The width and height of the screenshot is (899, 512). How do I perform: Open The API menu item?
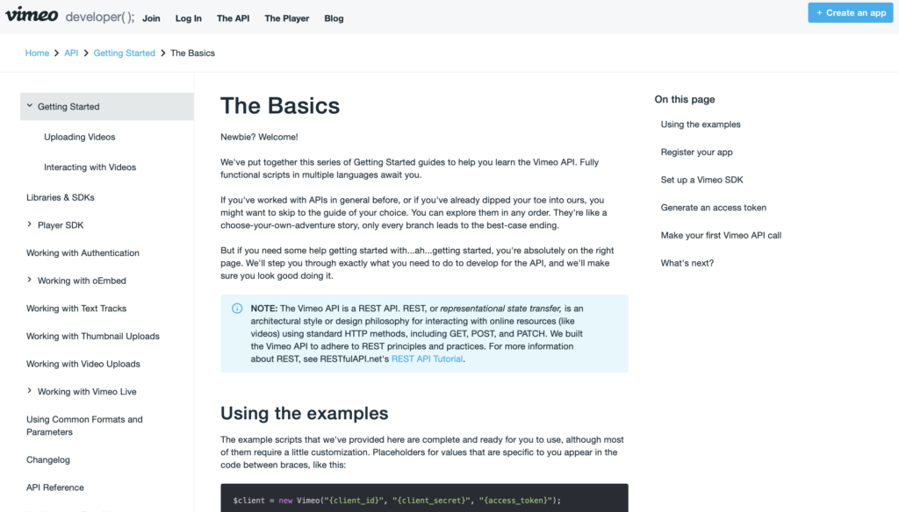[233, 18]
